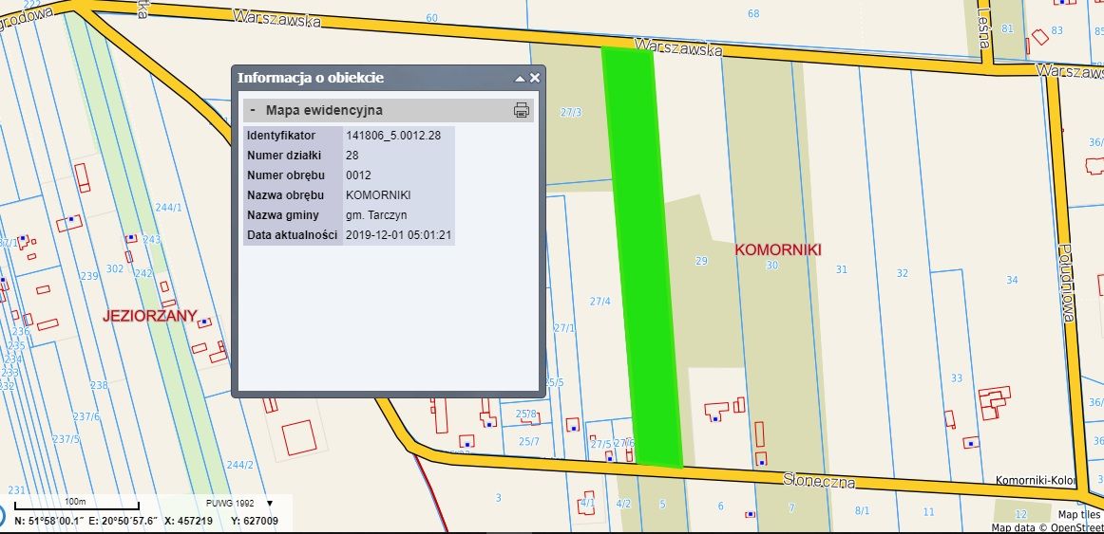Click the Data aktualności field label
This screenshot has width=1104, height=534.
click(293, 234)
